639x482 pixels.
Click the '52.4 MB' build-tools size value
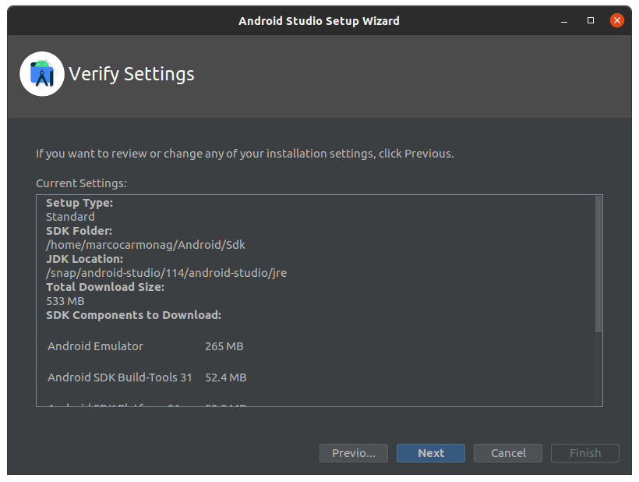(226, 377)
